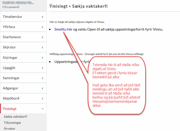The width and height of the screenshot is (180, 131).
Task: Expand the Uppgjör chevron arrow
Action: [x=42, y=68]
